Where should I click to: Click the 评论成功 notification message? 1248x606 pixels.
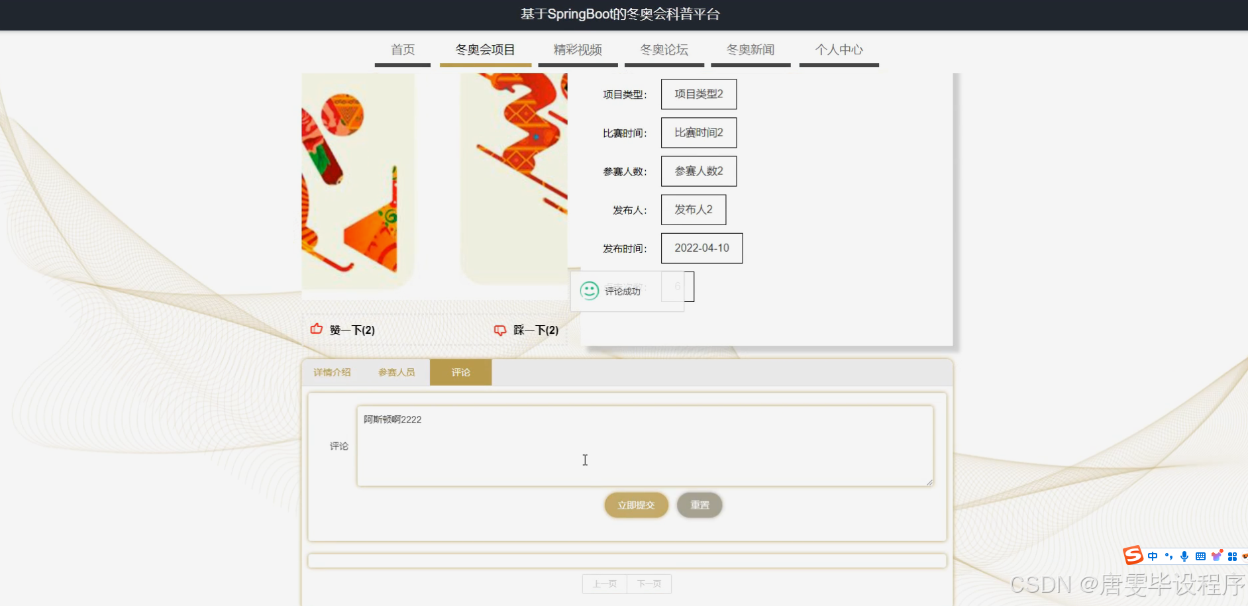627,291
